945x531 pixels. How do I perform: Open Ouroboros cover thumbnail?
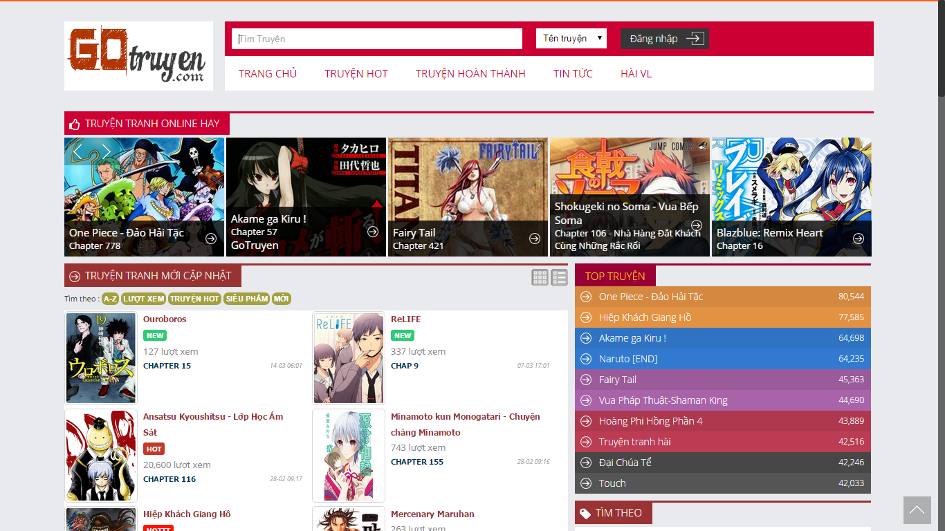tap(101, 358)
